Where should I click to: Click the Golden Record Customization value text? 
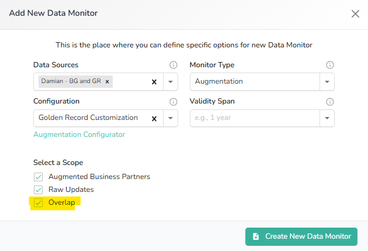88,118
